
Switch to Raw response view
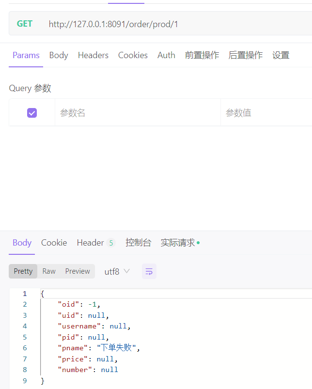pos(49,271)
